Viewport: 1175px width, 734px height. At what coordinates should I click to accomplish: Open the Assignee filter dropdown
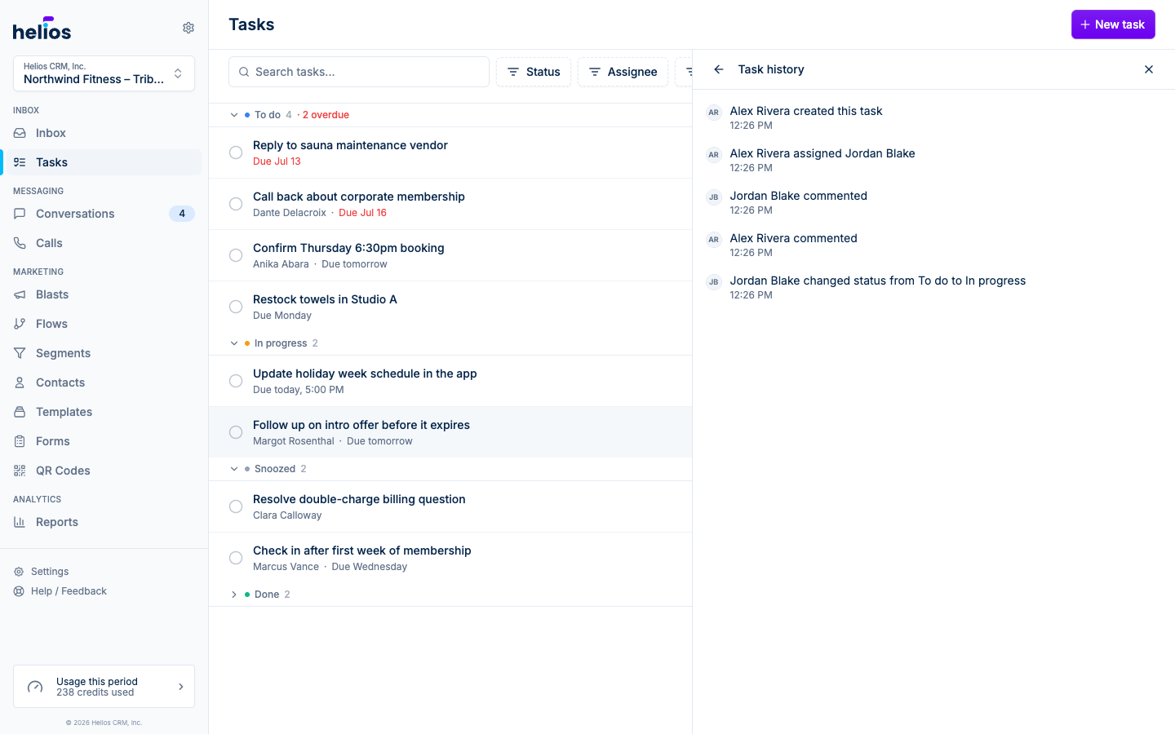tap(623, 72)
